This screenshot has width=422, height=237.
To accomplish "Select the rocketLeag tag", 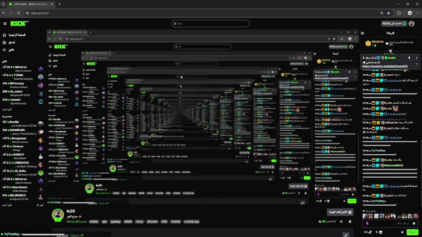I will [192, 222].
